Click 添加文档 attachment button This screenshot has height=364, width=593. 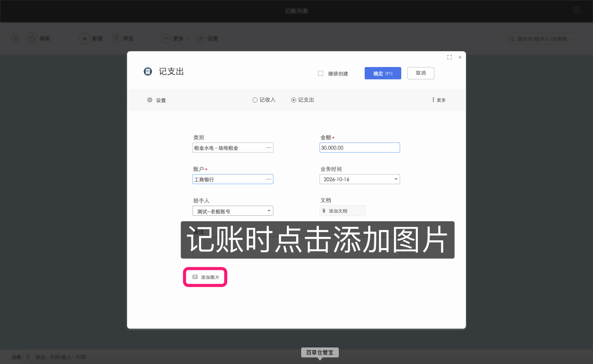tap(343, 211)
